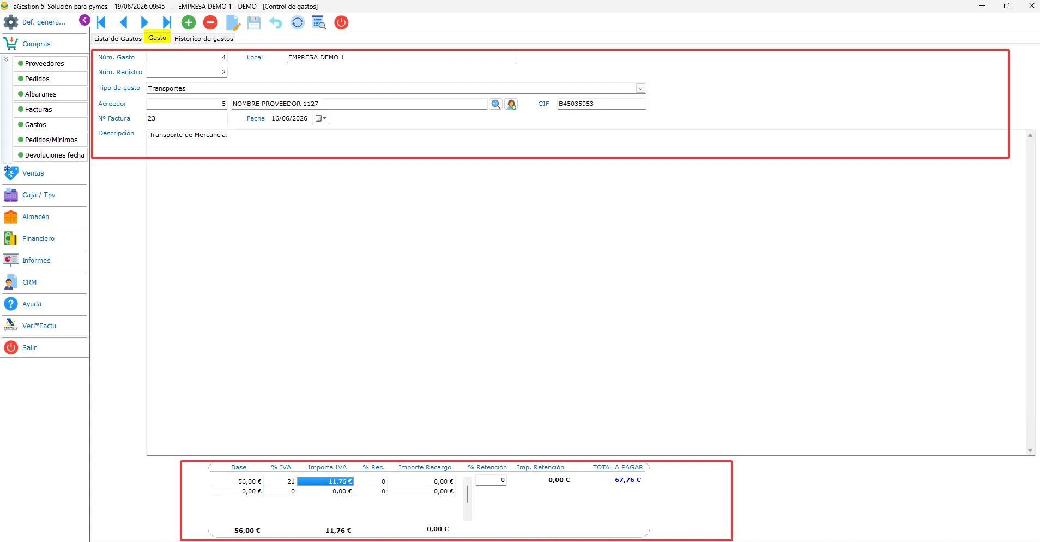
Task: Collapse the Compras submenu chevron
Action: point(6,59)
